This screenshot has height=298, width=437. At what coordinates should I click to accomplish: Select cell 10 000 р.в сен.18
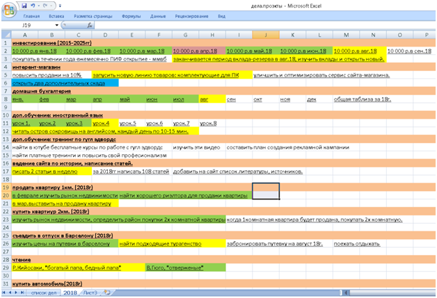[409, 51]
